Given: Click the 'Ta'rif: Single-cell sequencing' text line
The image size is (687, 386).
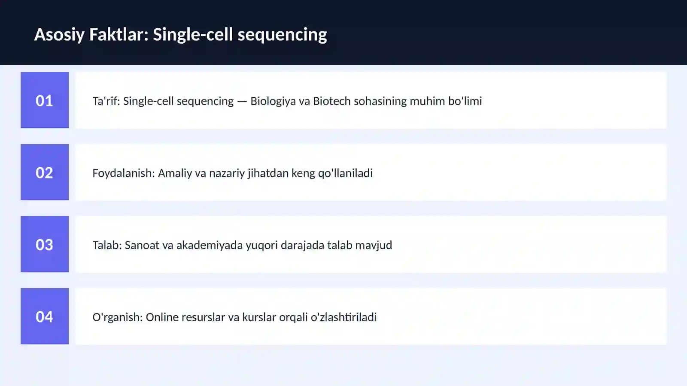Looking at the screenshot, I should pyautogui.click(x=287, y=101).
